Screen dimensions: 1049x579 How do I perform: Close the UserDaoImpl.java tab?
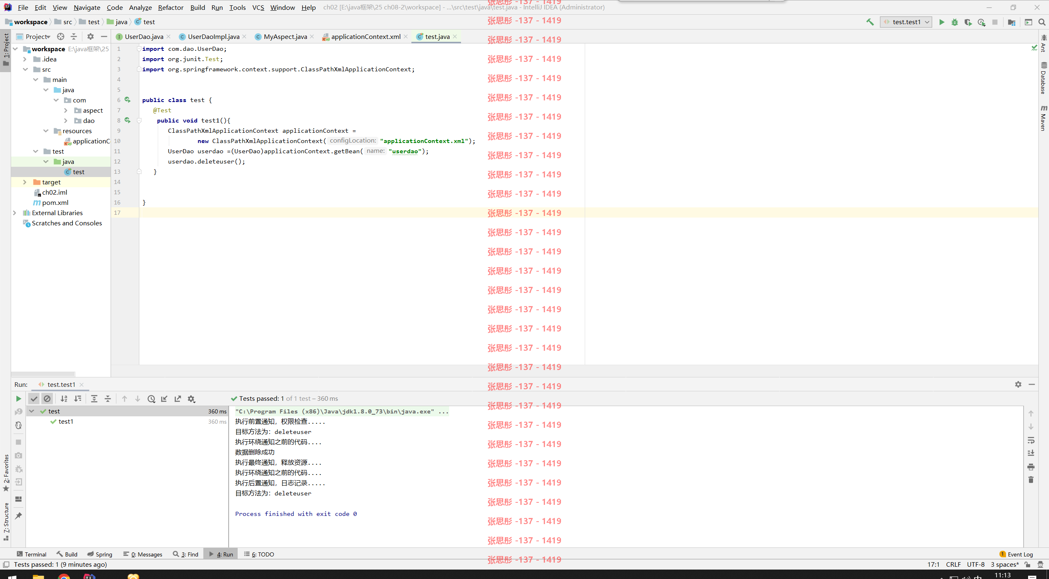245,36
